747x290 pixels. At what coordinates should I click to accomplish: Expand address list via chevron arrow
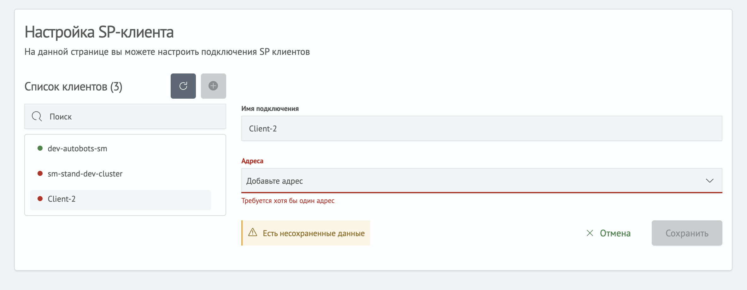pos(710,181)
